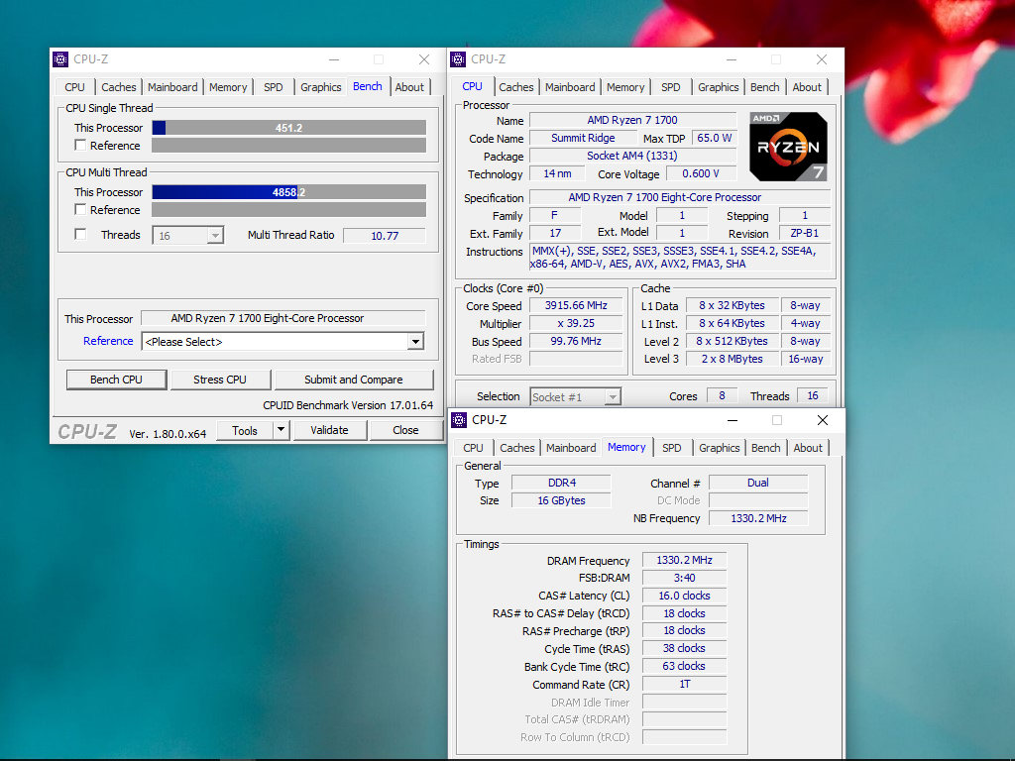The width and height of the screenshot is (1015, 761).
Task: Minimize the CPU-Z Memory window
Action: [x=733, y=420]
